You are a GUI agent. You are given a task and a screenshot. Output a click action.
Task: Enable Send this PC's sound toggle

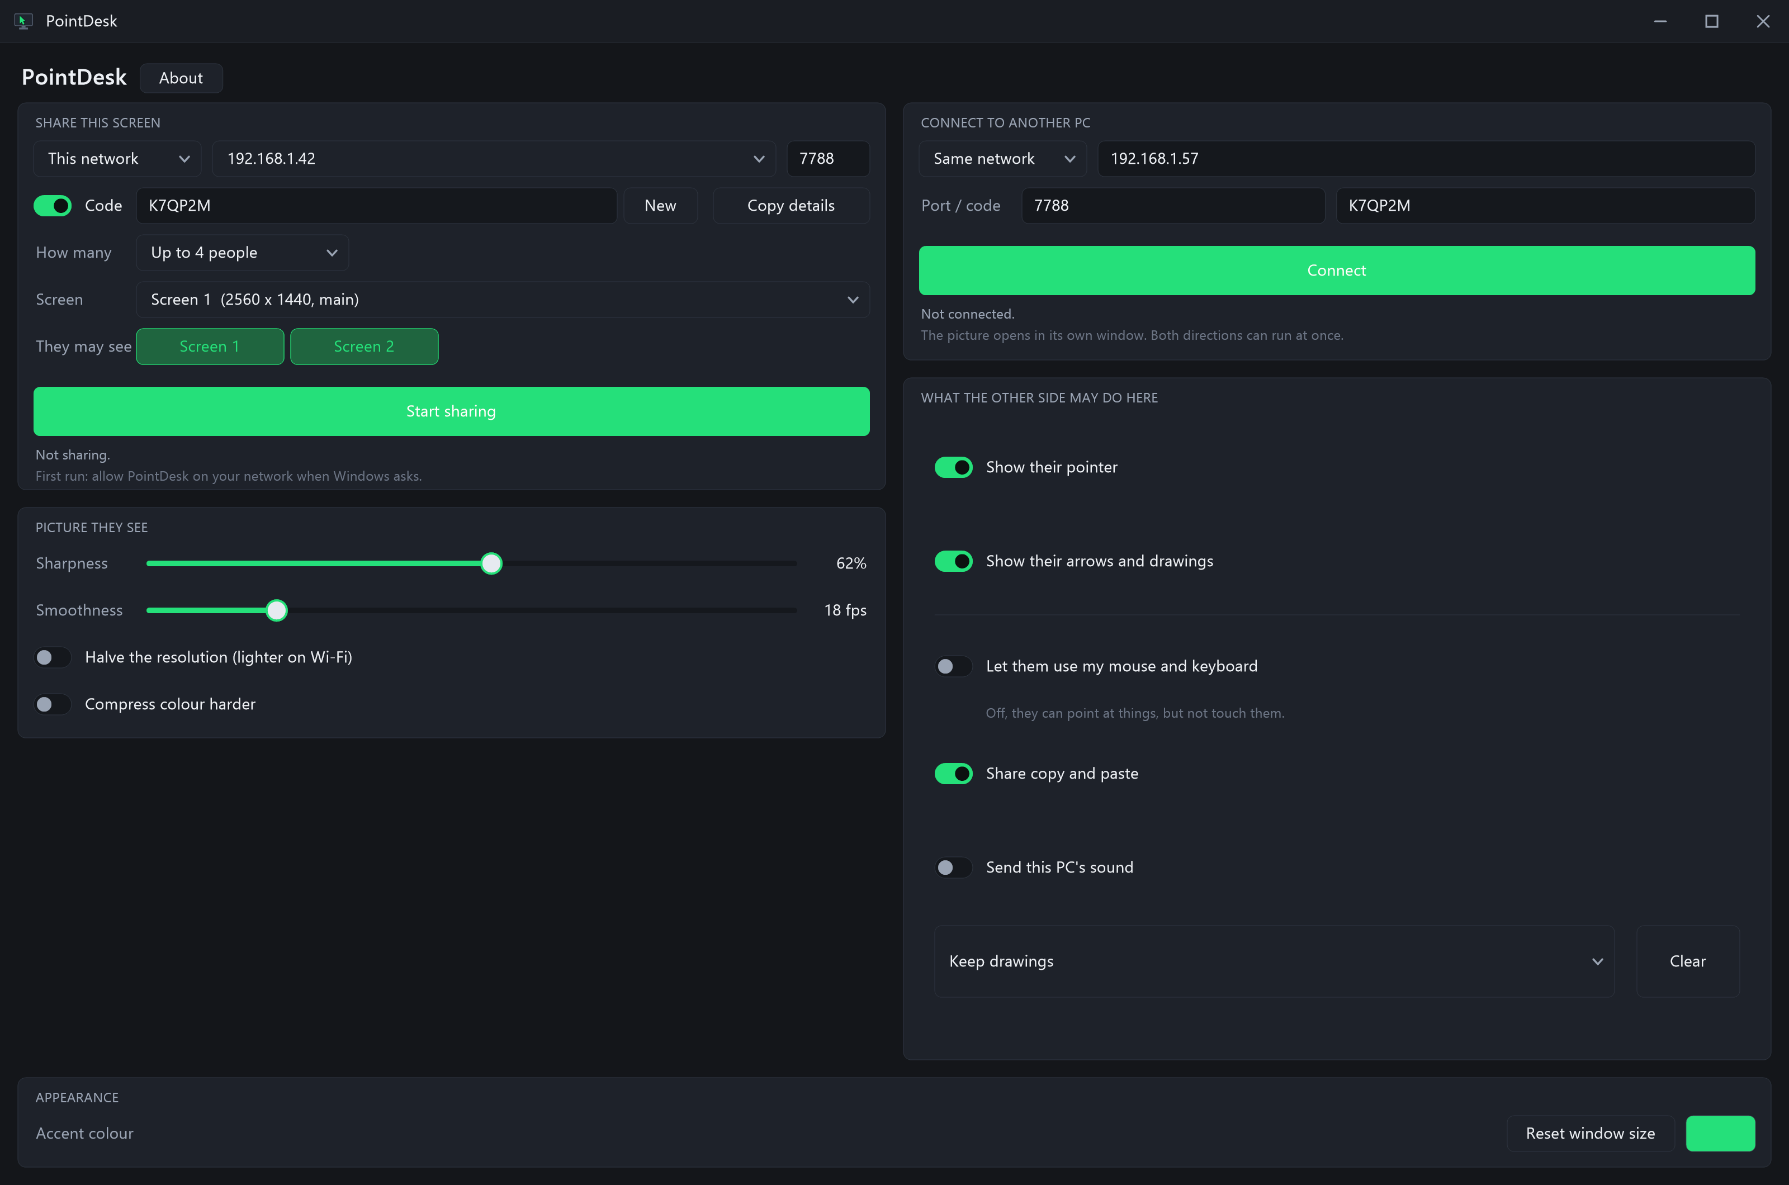(x=954, y=868)
